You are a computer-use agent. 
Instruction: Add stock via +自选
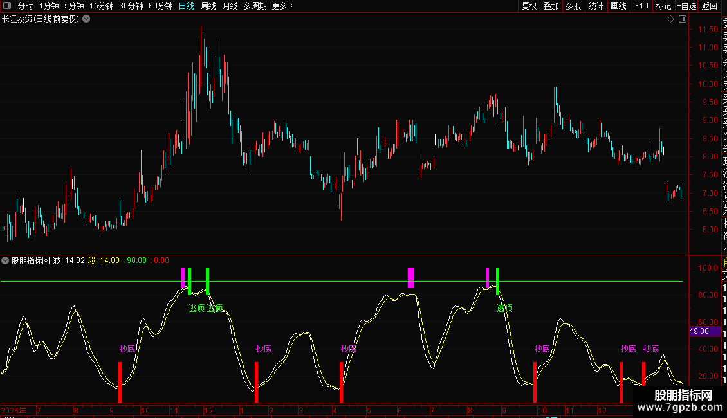tap(686, 6)
